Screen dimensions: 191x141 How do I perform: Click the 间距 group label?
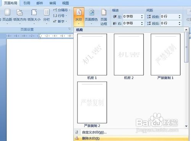coord(150,10)
